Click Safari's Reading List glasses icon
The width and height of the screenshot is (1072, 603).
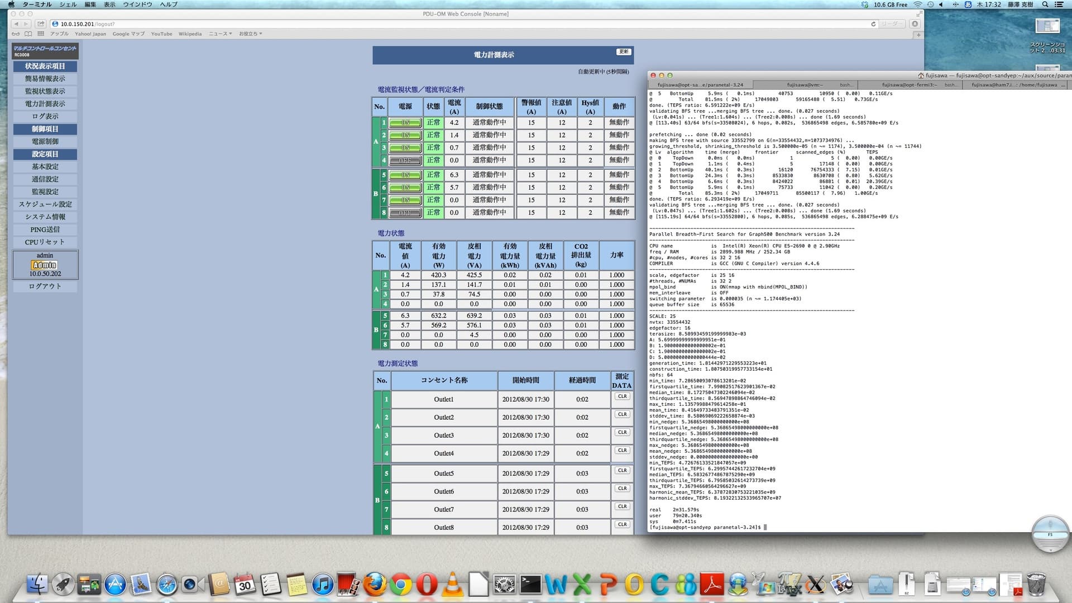[x=16, y=34]
